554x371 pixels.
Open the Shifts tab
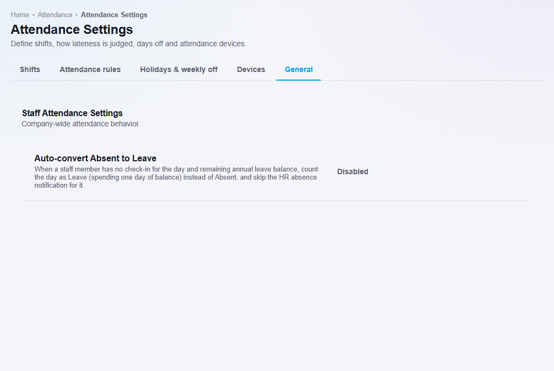point(30,69)
